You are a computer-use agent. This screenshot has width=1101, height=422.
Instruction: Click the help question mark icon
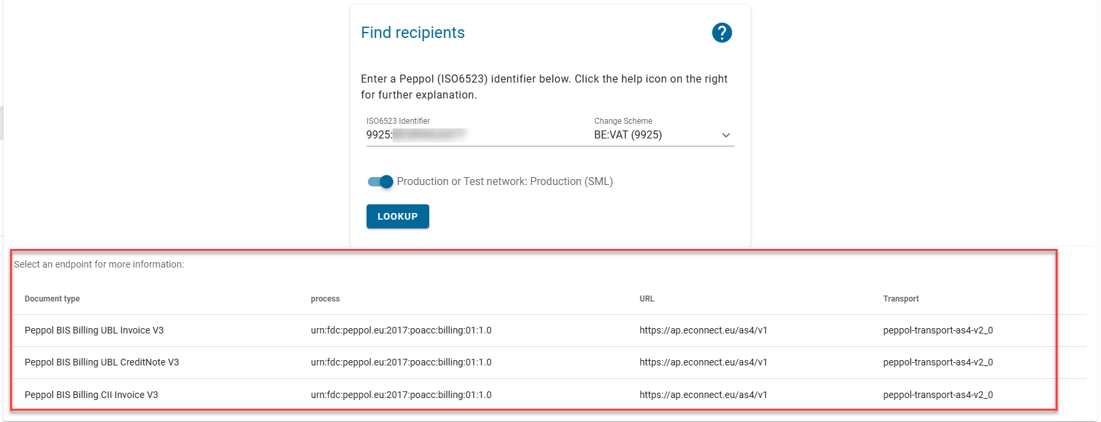coord(722,33)
